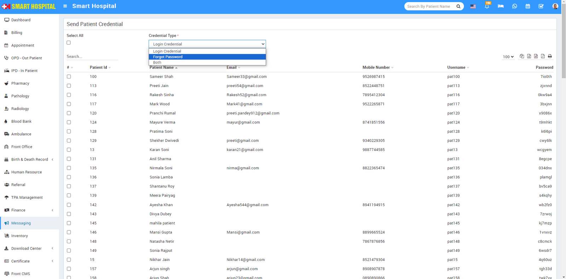Toggle sidebar with hamburger menu icon
Screen dimensions: 566x279
coord(65,6)
